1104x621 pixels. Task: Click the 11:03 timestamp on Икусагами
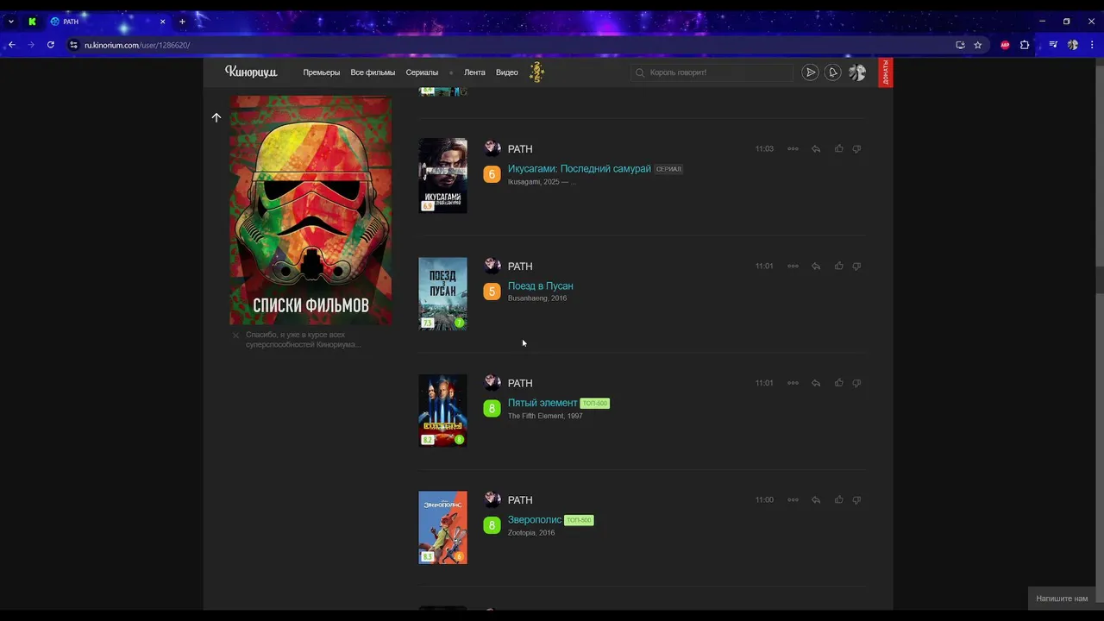[x=764, y=149]
